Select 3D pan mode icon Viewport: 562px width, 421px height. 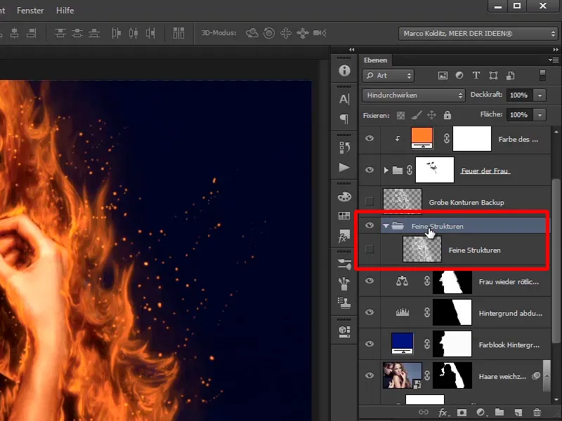point(286,33)
